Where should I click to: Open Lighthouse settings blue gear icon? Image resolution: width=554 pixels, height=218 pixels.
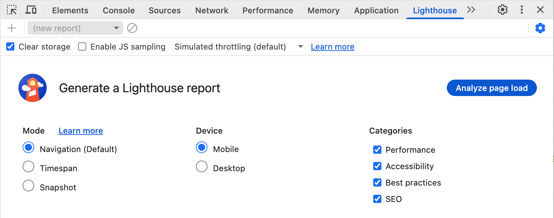[x=540, y=28]
